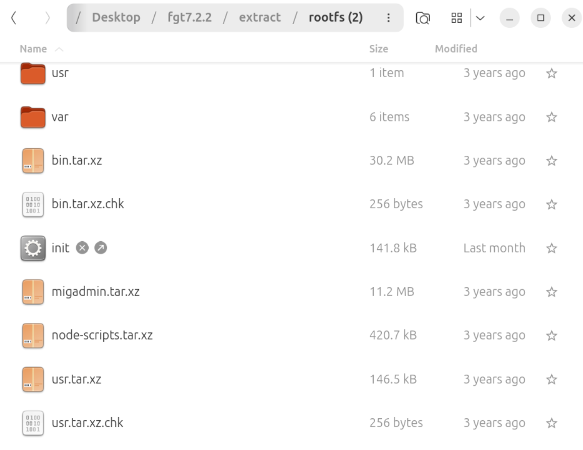Screen dimensions: 583x450
Task: Star the migadmin.tar.xz archive
Action: (x=551, y=292)
